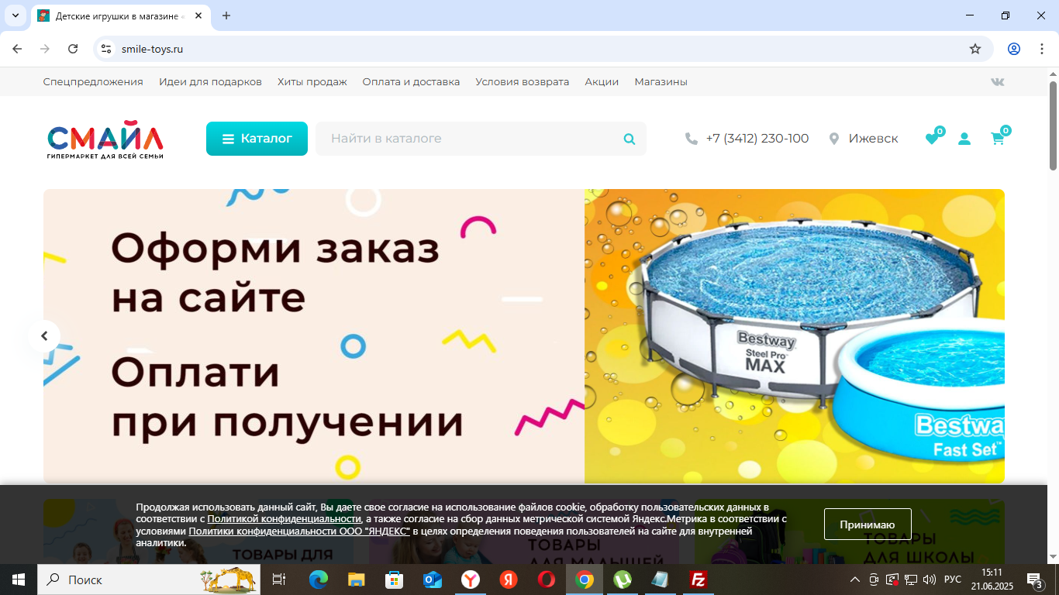Click the location pin icon near Ижевск

(x=835, y=138)
